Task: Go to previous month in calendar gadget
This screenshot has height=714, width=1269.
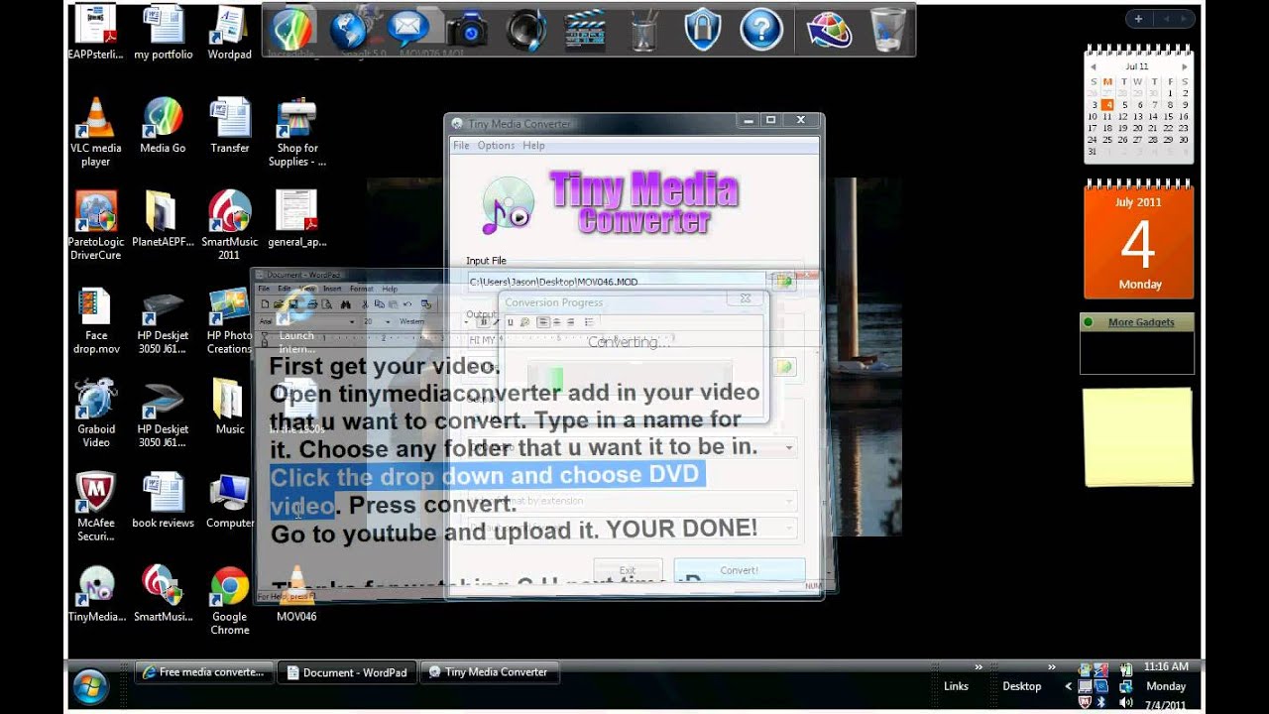Action: point(1093,66)
